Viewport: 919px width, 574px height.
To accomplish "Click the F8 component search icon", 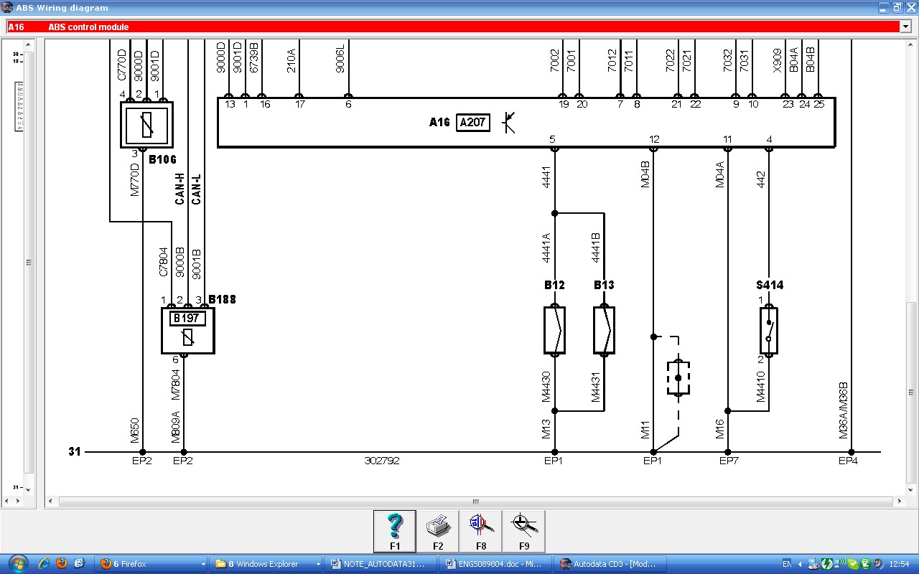I will point(480,532).
